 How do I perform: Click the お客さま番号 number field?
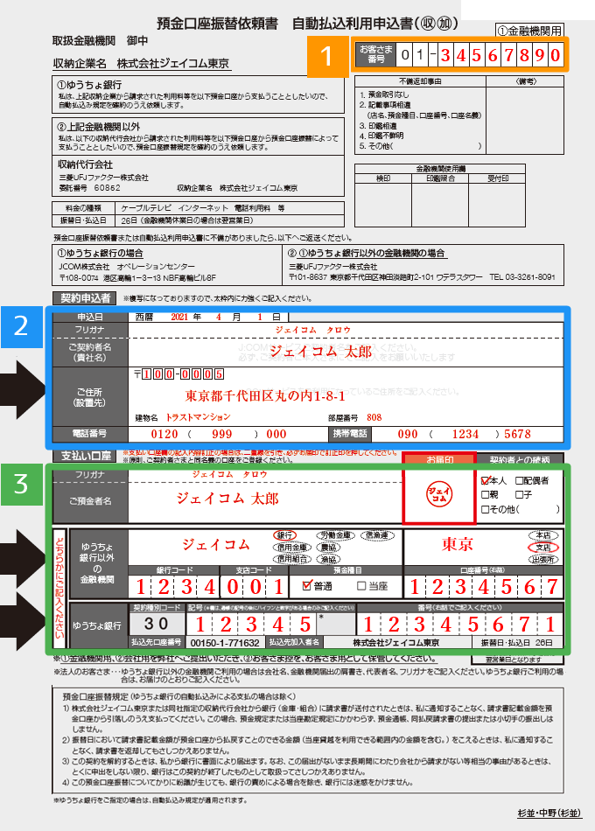(x=479, y=54)
